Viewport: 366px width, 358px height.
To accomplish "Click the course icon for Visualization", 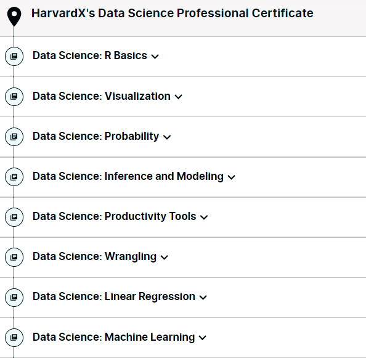I will [x=14, y=96].
